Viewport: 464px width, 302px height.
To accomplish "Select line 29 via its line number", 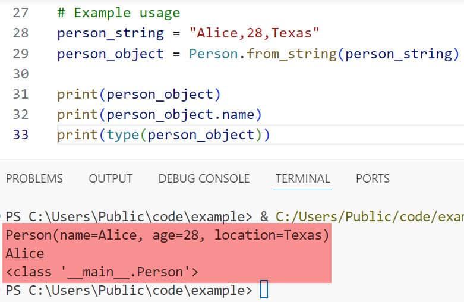I will pos(20,54).
